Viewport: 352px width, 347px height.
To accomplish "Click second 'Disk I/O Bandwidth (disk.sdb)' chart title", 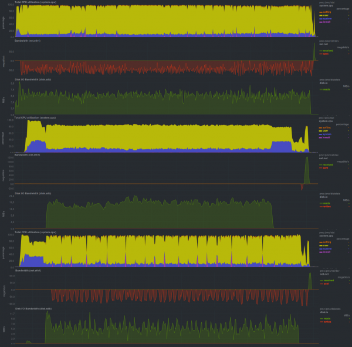I will 33,194.
